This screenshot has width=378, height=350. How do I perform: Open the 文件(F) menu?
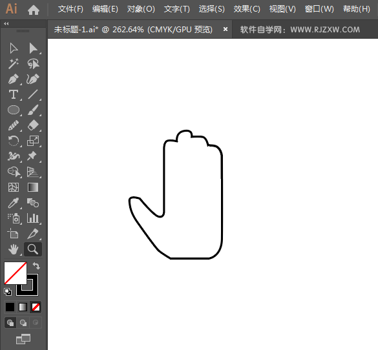pos(70,9)
